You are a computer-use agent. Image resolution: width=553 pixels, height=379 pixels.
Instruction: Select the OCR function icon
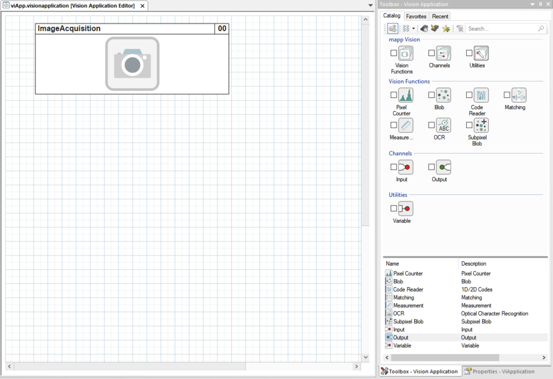tap(444, 125)
